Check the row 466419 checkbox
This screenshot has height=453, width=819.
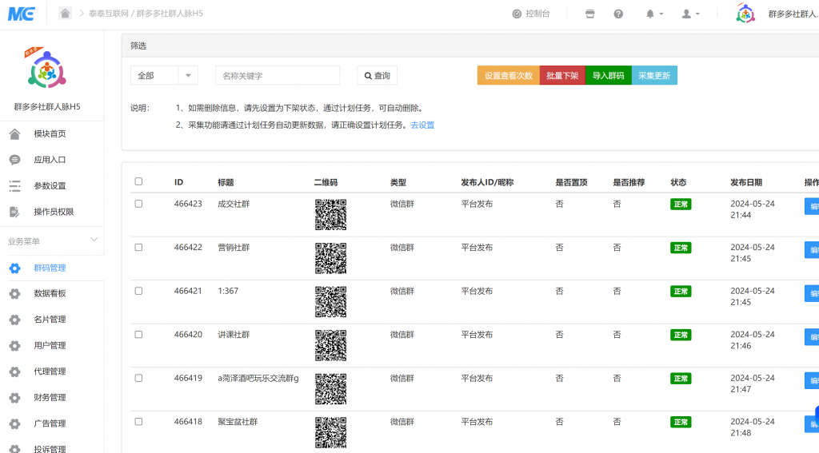[138, 379]
